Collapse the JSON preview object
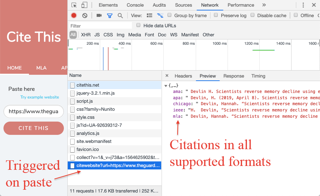 coord(166,86)
